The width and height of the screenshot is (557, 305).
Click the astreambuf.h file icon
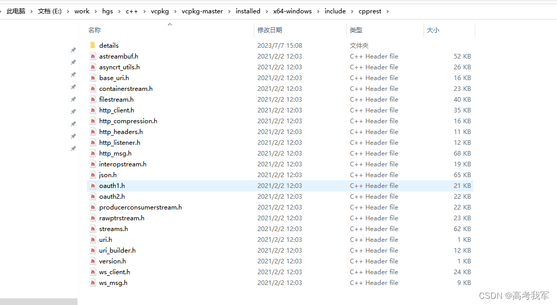click(92, 56)
